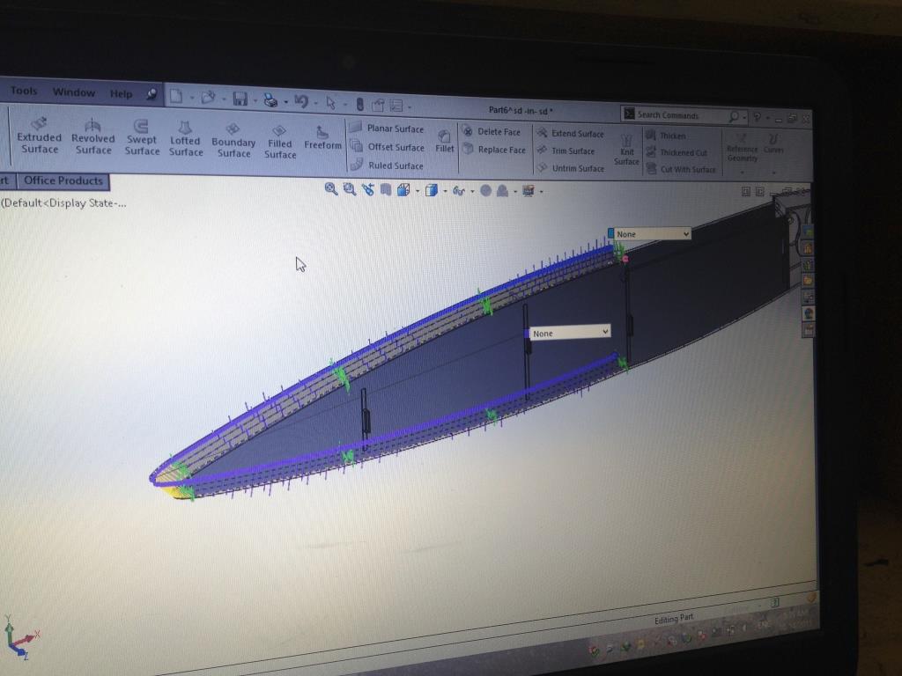Rebuild the model with traffic light icon
902x676 pixels.
pyautogui.click(x=360, y=104)
